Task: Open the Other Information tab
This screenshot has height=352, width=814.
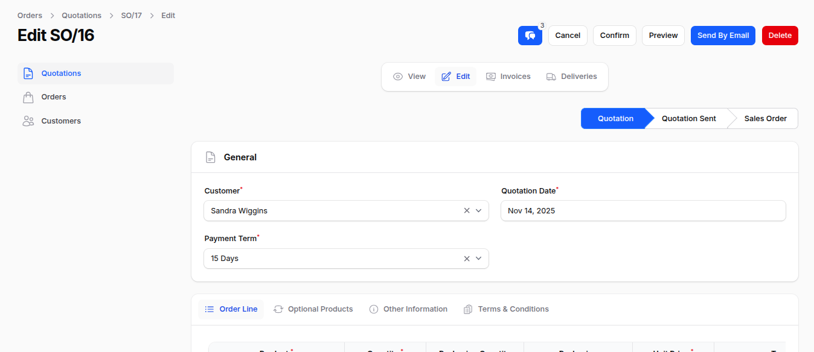Action: [408, 309]
